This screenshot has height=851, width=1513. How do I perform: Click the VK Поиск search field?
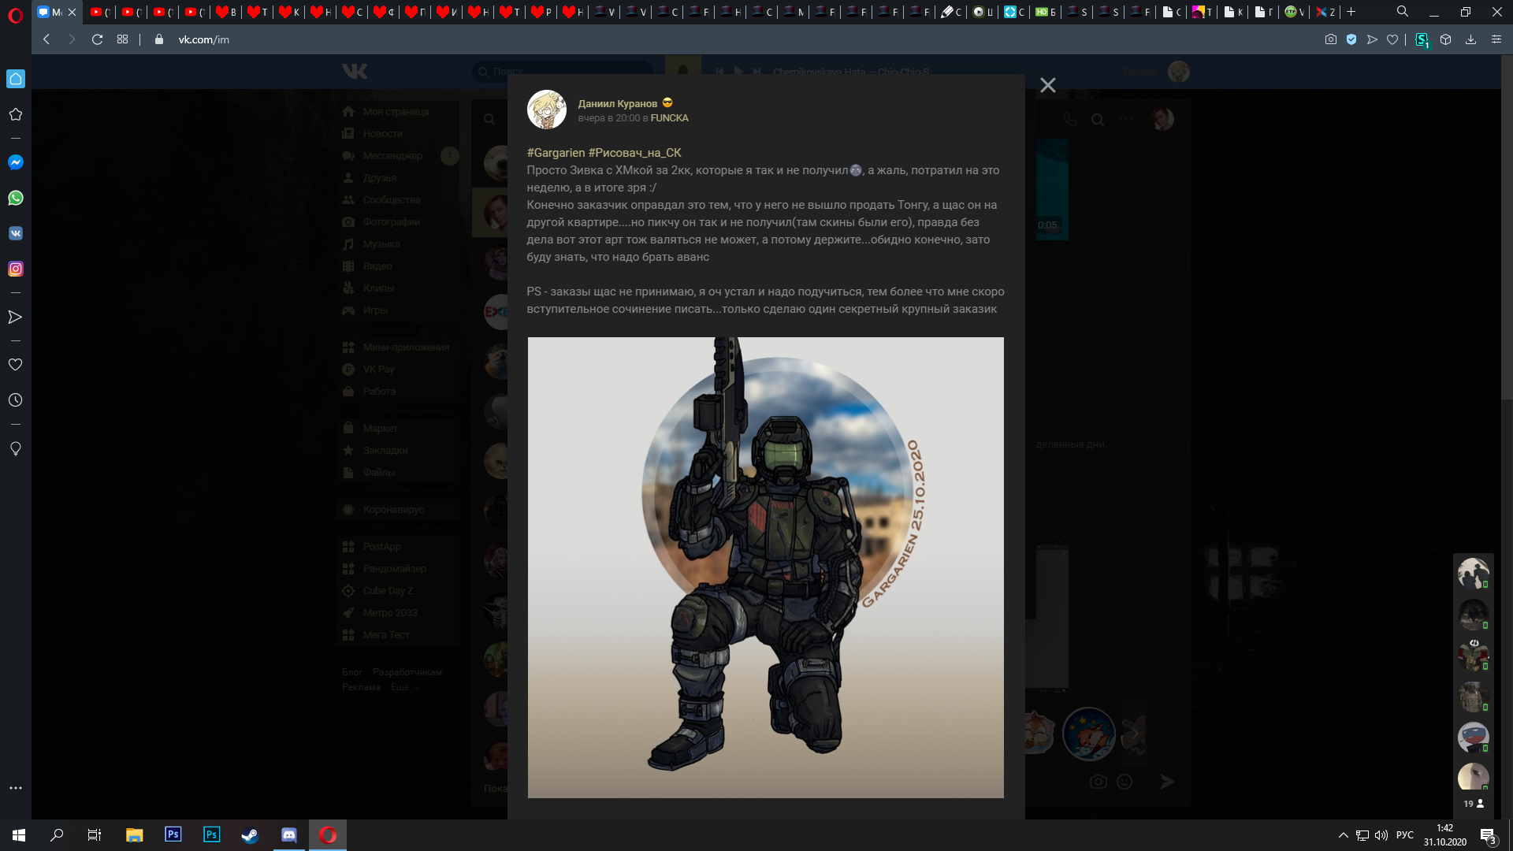563,72
